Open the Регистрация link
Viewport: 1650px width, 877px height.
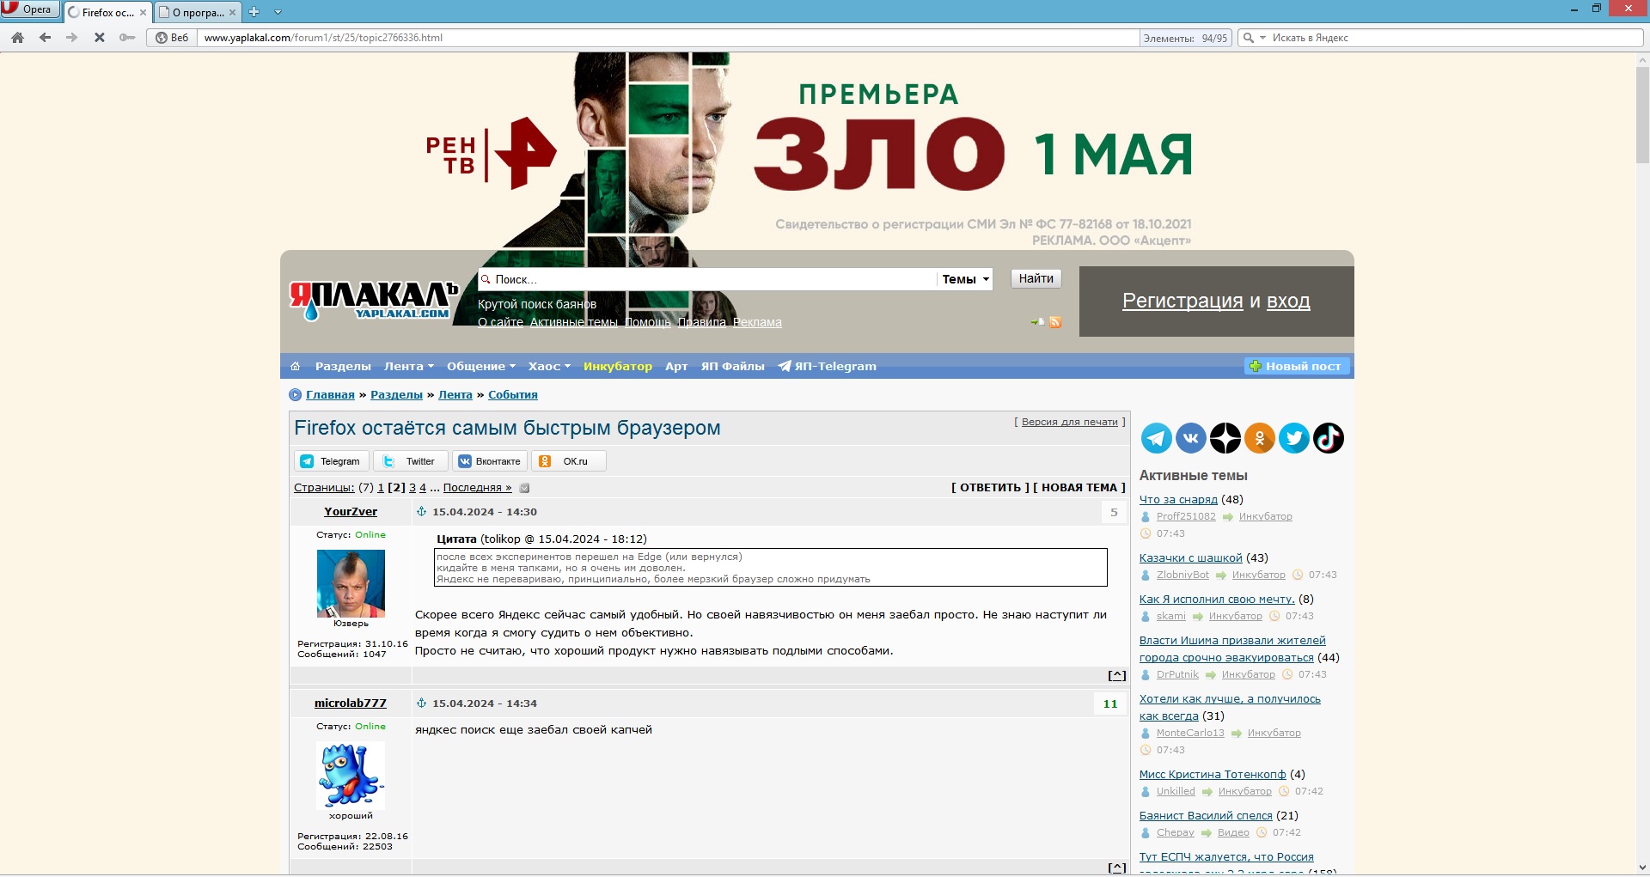tap(1182, 301)
